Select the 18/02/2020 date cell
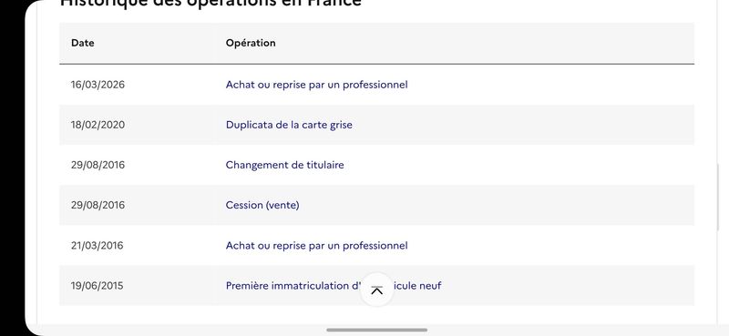 pos(98,125)
